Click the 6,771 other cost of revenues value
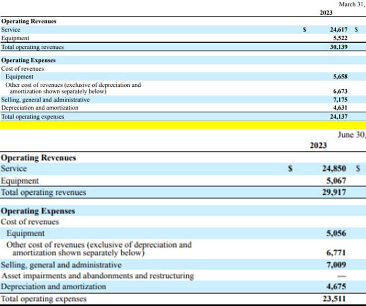This screenshot has height=306, width=366. click(336, 252)
